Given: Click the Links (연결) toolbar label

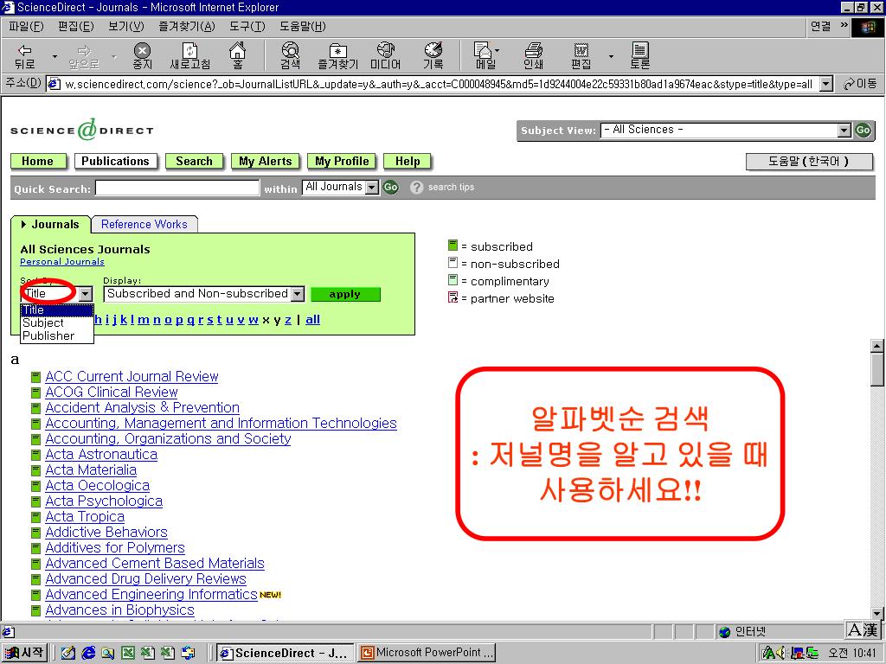Looking at the screenshot, I should (x=820, y=27).
